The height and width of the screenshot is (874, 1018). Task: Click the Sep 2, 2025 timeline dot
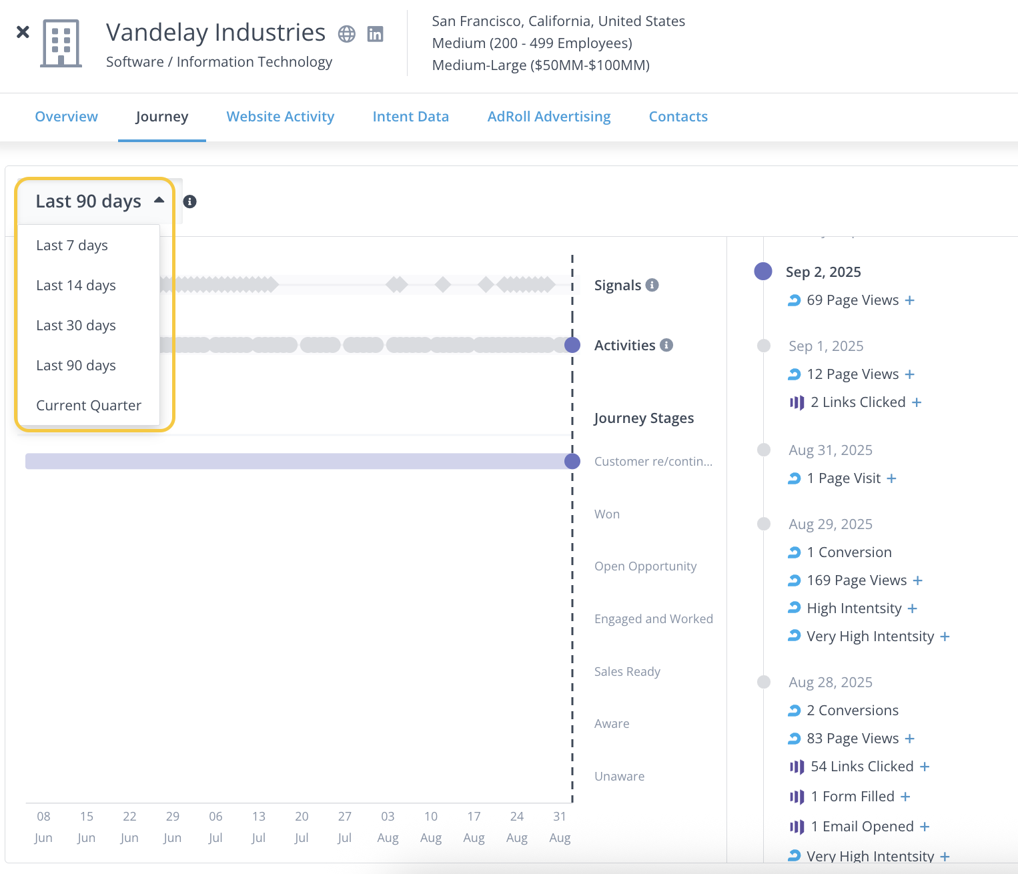pos(763,272)
